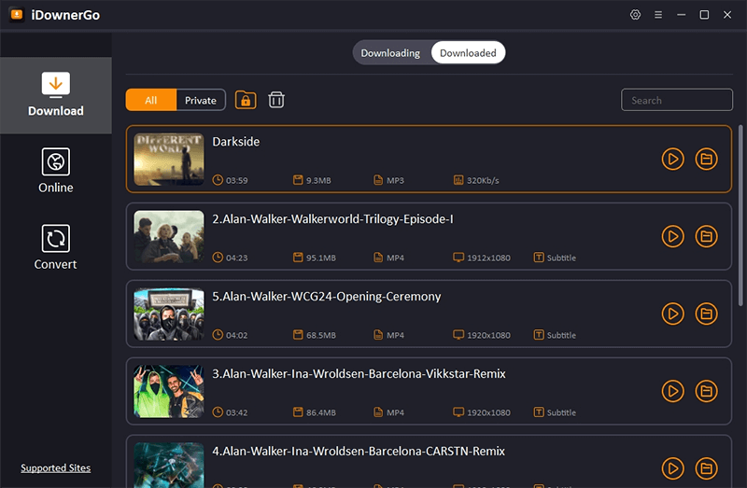The image size is (747, 488).
Task: Switch to the Downloading tab
Action: [x=390, y=53]
